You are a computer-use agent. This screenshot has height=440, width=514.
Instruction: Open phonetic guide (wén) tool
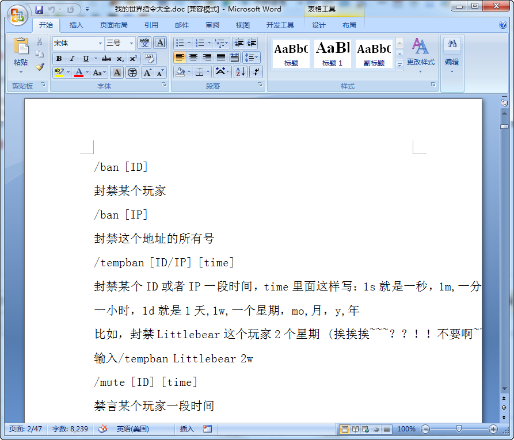point(144,43)
